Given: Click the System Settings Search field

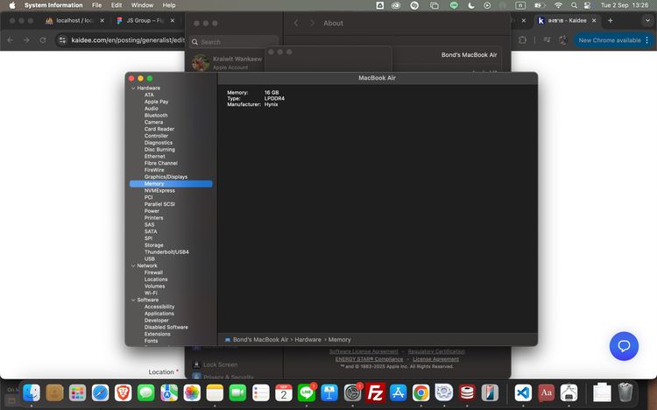Looking at the screenshot, I should point(234,42).
